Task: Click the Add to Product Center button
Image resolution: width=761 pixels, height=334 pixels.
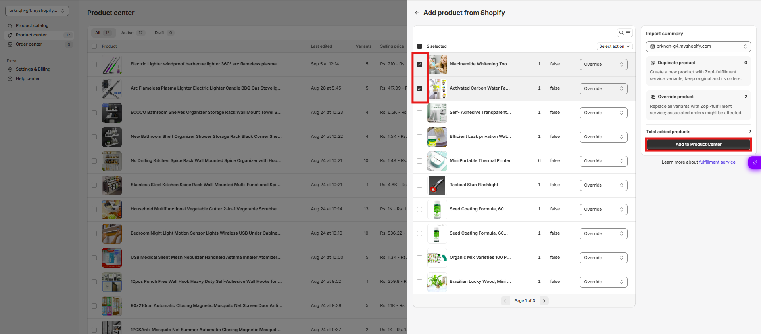Action: (x=698, y=145)
